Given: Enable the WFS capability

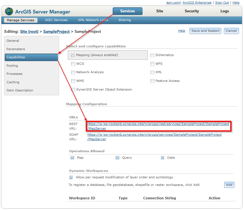Looking at the screenshot, I should tap(152, 64).
